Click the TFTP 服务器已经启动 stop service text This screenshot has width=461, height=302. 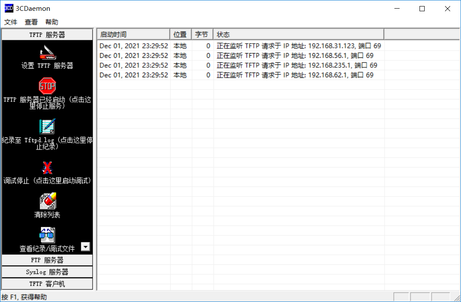pos(47,103)
